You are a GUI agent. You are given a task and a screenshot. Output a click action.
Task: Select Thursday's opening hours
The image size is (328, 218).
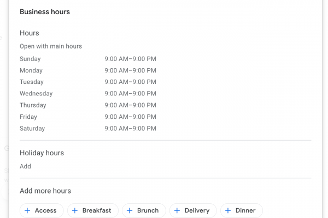[x=130, y=105]
